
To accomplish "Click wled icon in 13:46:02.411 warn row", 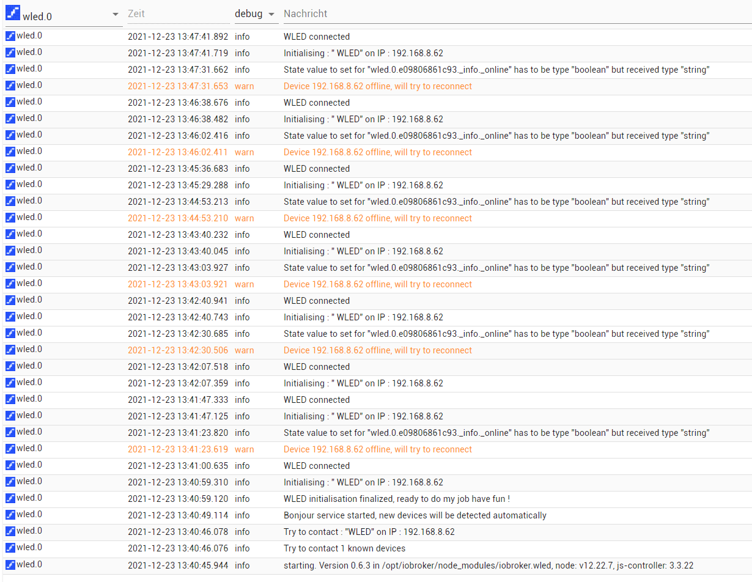I will pyautogui.click(x=10, y=152).
